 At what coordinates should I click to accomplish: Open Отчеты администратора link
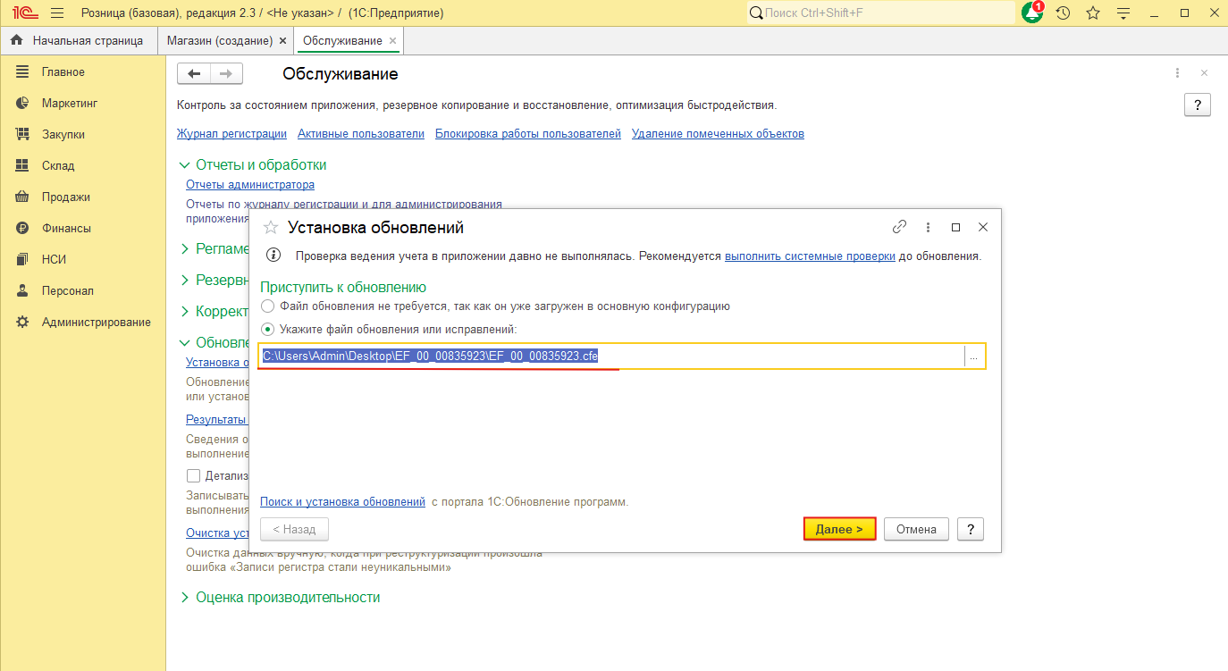[250, 185]
